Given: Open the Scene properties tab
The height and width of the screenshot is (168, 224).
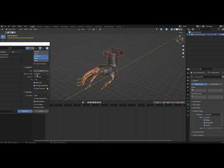Looking at the screenshot, I should click(x=188, y=87).
